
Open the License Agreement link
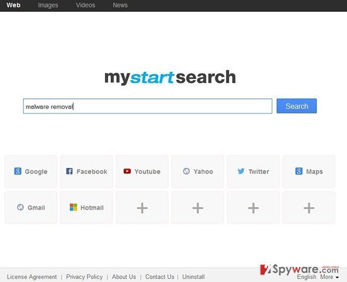click(x=32, y=277)
